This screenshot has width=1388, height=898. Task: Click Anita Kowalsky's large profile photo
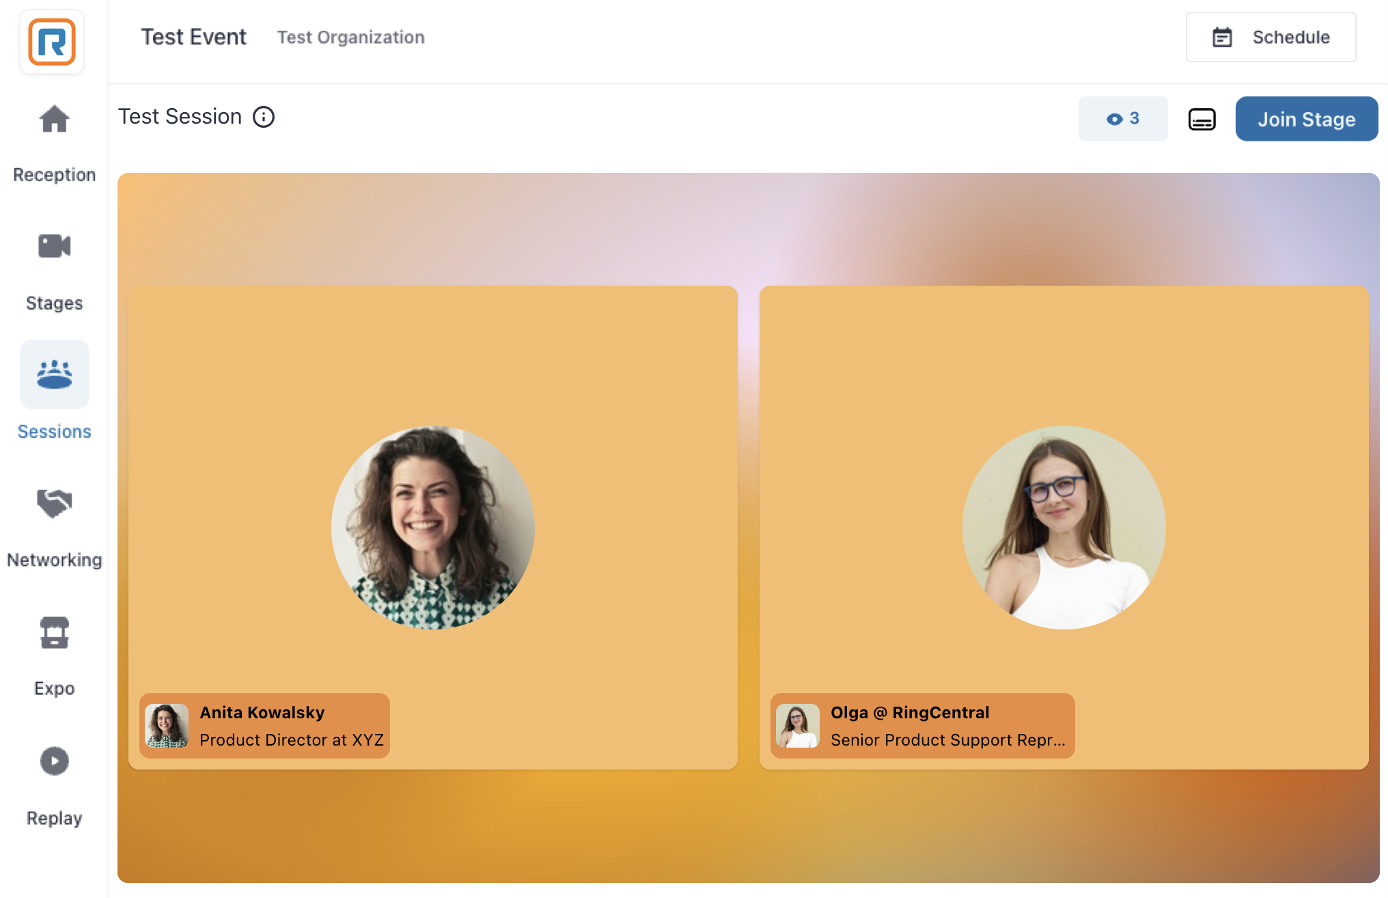point(432,528)
